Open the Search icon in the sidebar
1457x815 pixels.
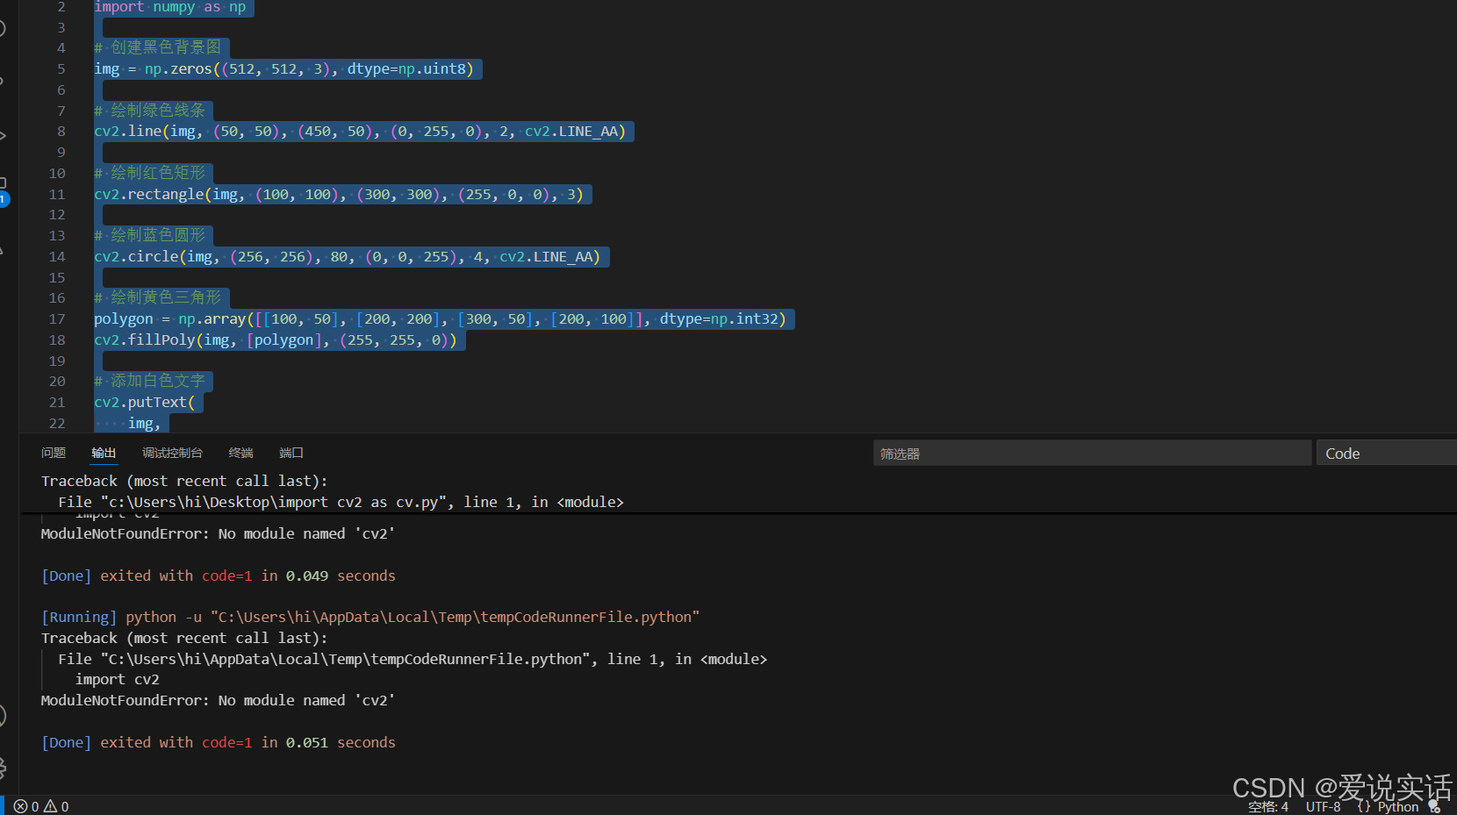[x=4, y=27]
